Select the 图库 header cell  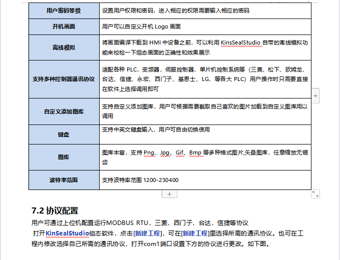click(x=64, y=157)
